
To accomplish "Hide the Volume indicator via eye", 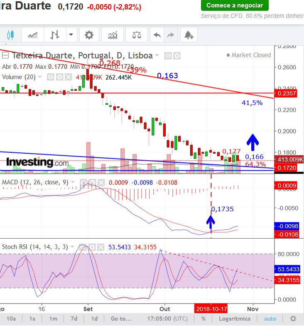I will pyautogui.click(x=50, y=77).
